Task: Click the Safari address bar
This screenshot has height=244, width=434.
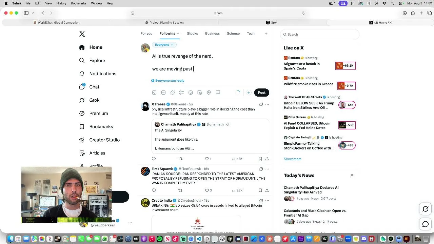Action: pos(218,13)
